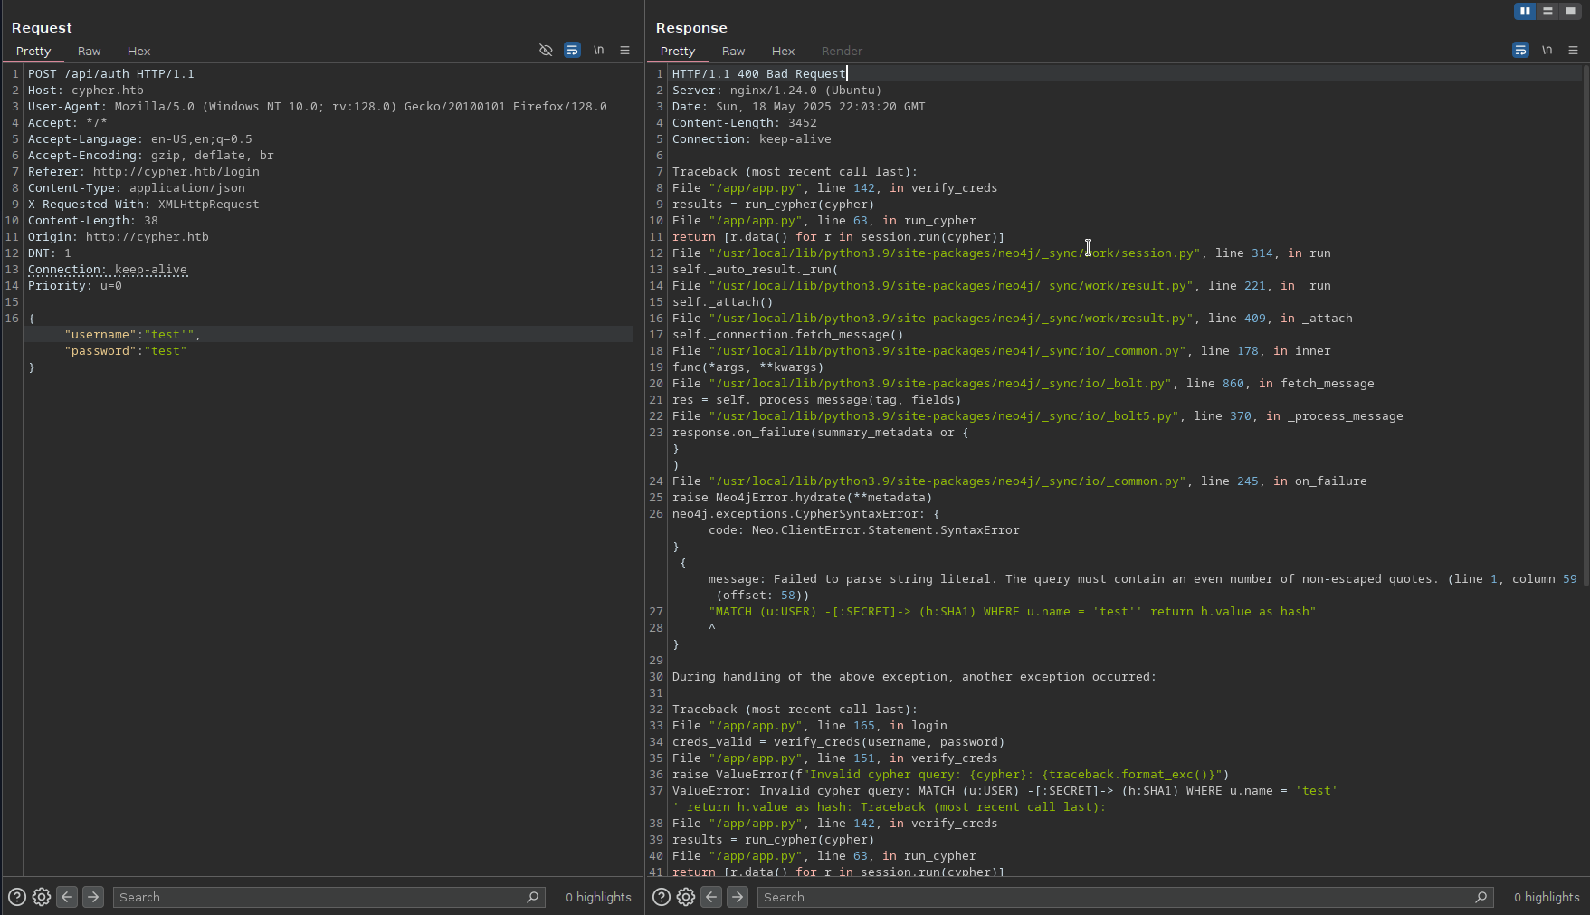Viewport: 1590px width, 915px height.
Task: Open the Hex tab in Response panel
Action: pos(783,52)
